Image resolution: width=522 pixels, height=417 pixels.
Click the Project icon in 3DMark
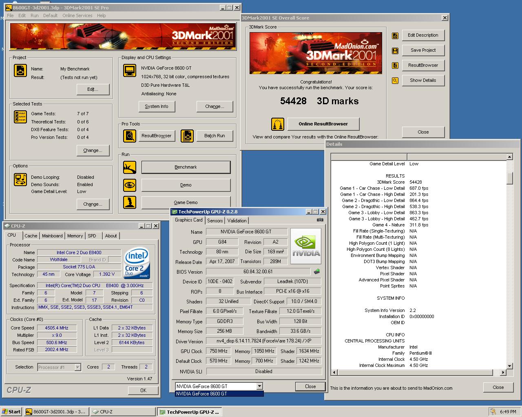pyautogui.click(x=20, y=70)
